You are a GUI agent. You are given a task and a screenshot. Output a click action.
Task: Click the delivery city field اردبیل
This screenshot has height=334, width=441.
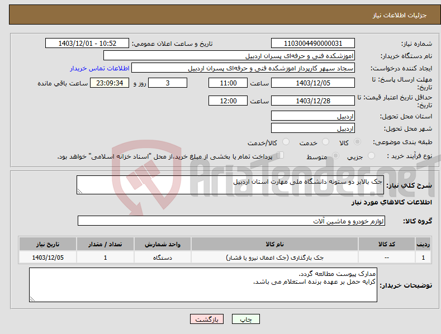pyautogui.click(x=313, y=128)
